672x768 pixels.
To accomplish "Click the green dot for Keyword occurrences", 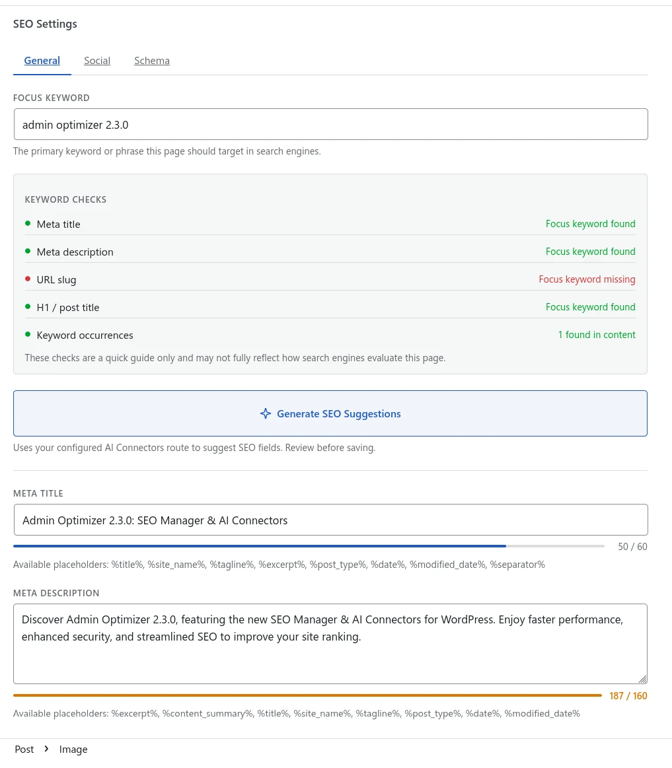I will [x=28, y=335].
